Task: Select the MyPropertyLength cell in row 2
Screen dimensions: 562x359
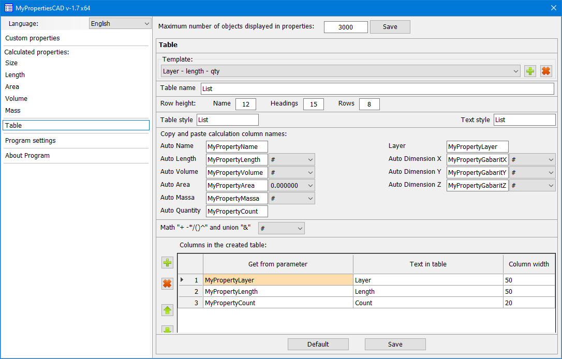Action: pos(278,292)
